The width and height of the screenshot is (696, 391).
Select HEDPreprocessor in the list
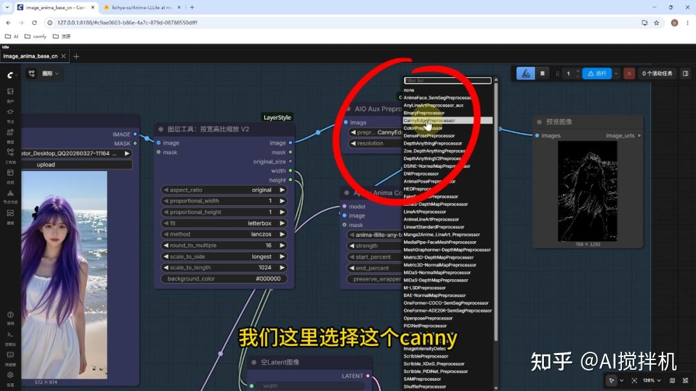coord(418,189)
